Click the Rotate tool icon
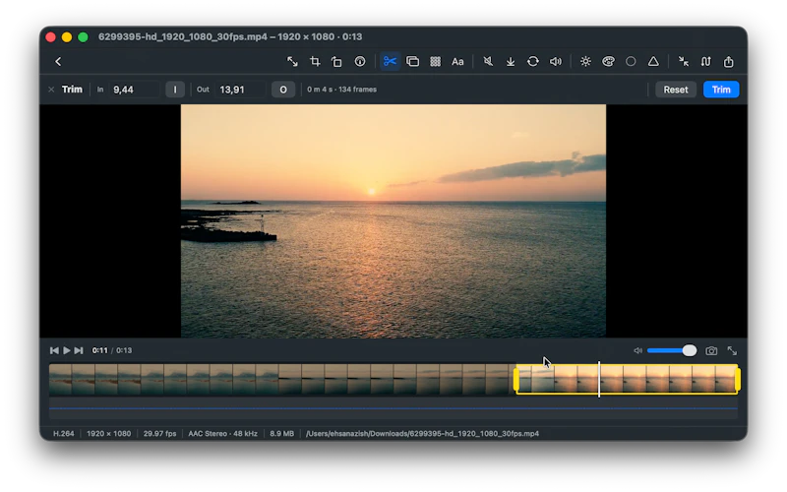Viewport: 787px width, 492px height. (x=336, y=62)
